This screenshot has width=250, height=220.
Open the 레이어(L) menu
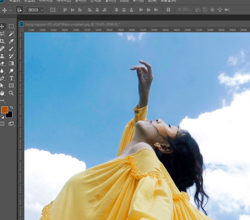coord(64,1)
